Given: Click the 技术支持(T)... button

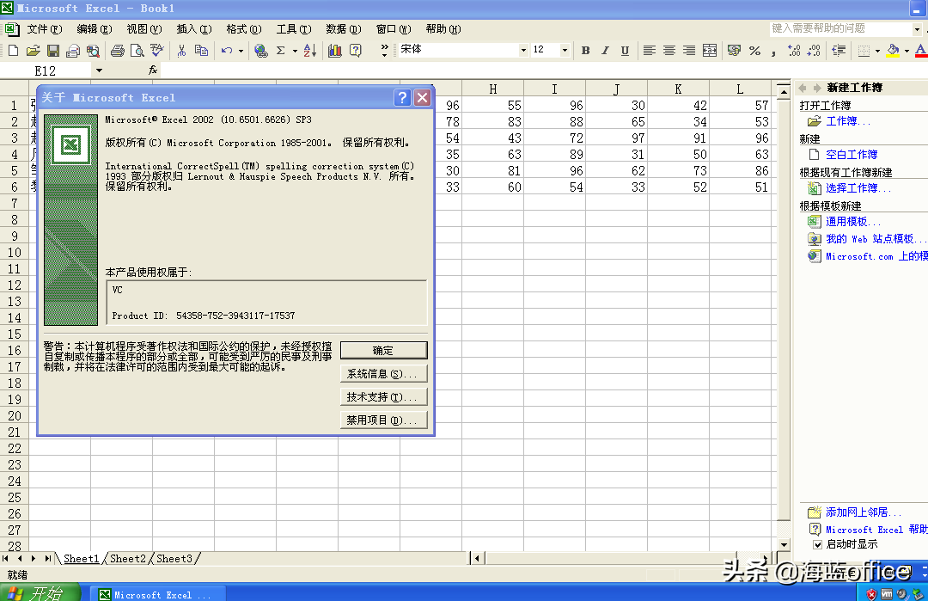Looking at the screenshot, I should point(383,396).
